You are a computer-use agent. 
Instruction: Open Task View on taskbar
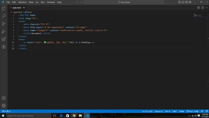(55, 116)
